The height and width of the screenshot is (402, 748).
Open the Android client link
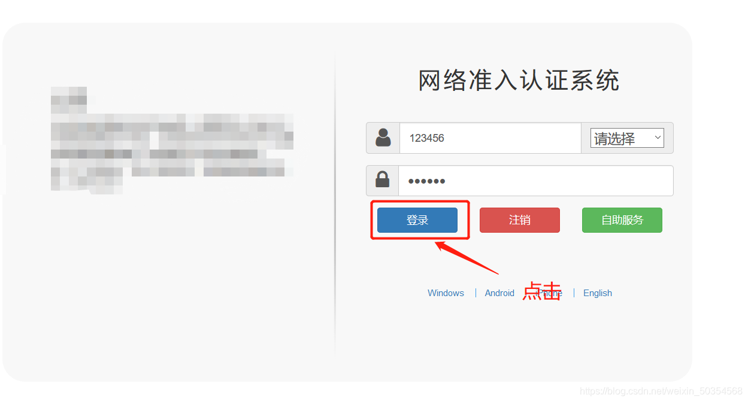pos(499,293)
